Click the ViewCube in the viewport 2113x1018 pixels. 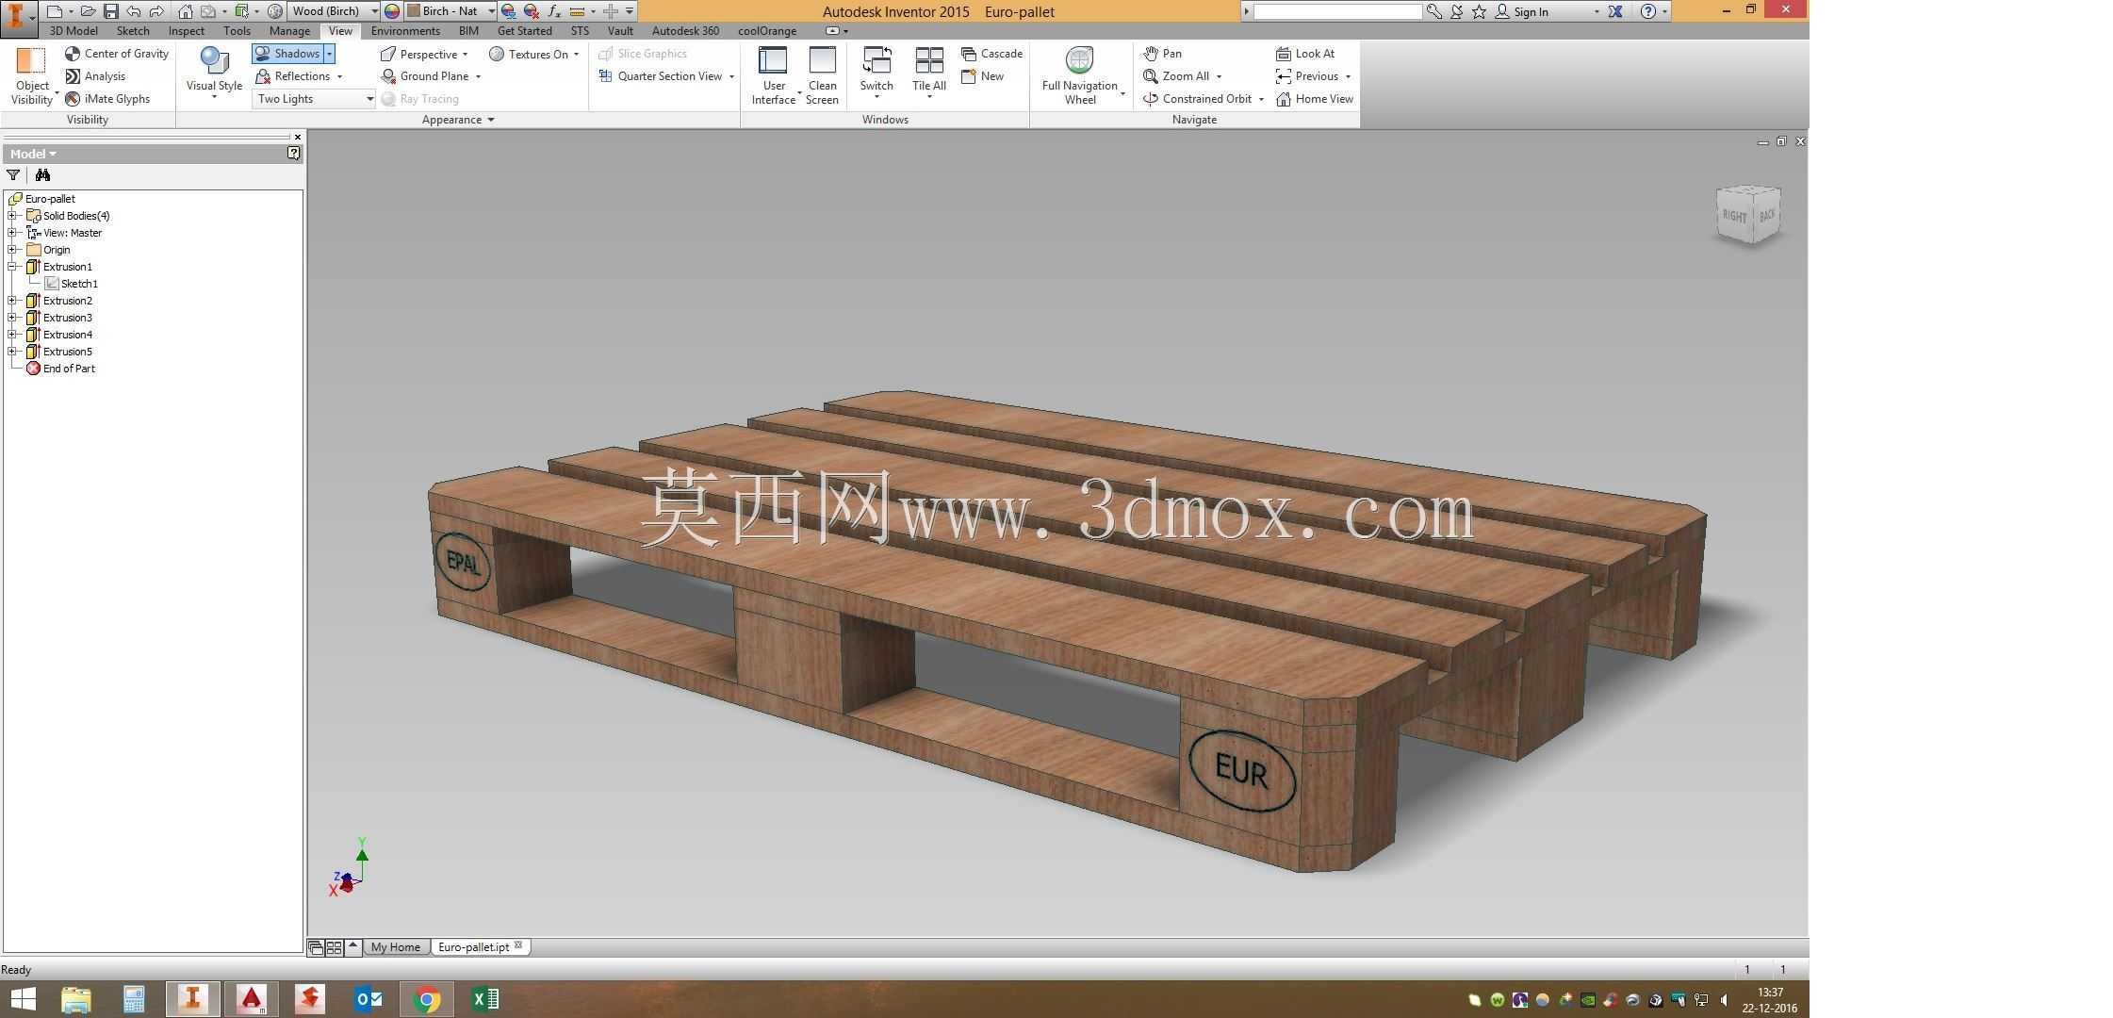coord(1749,215)
